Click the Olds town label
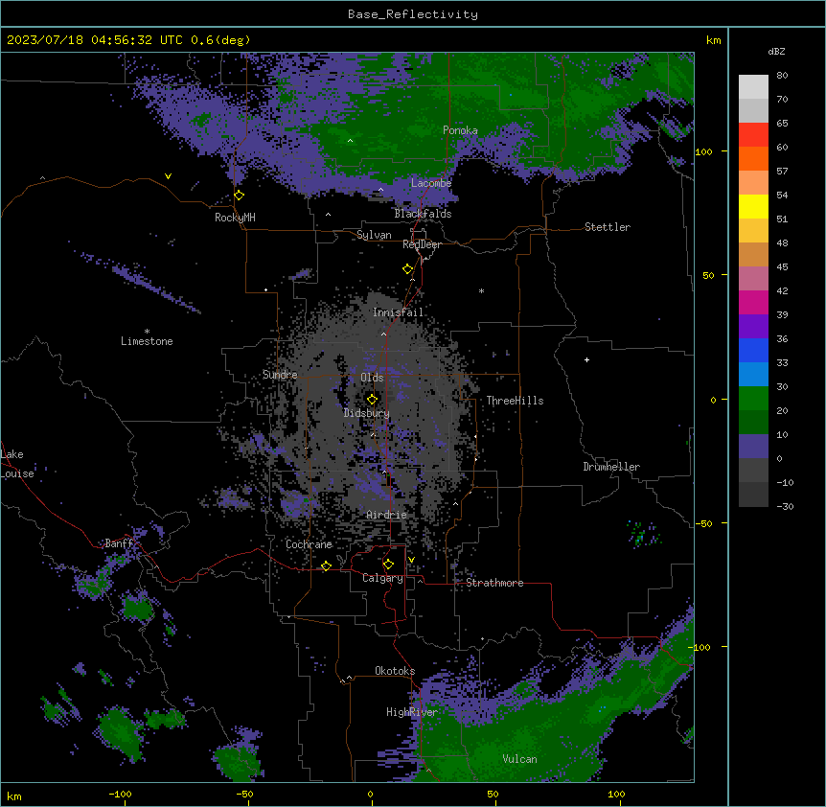This screenshot has width=826, height=807. click(372, 378)
